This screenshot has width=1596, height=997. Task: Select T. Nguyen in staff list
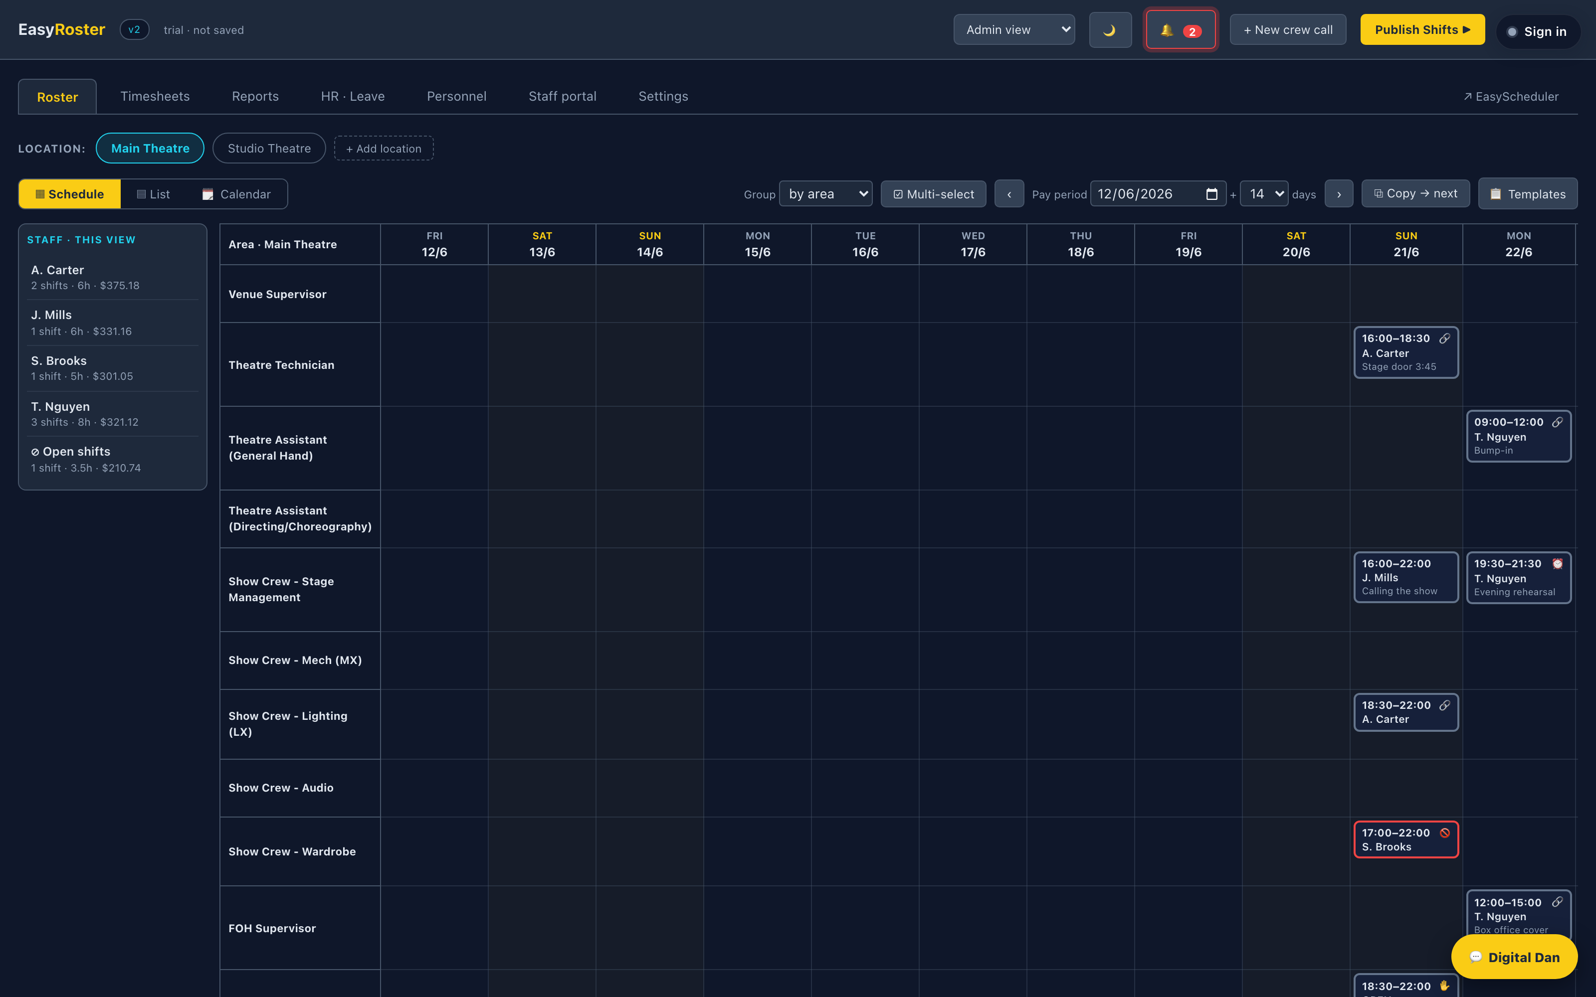tap(113, 413)
